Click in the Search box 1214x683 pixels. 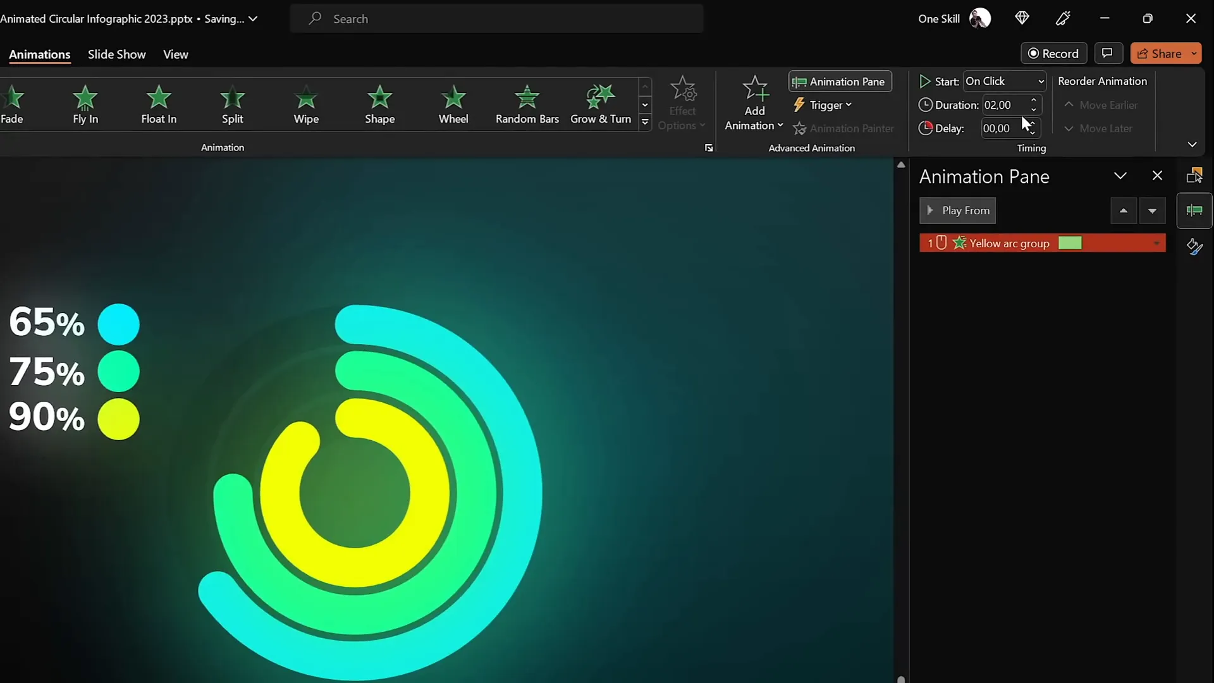coord(497,18)
